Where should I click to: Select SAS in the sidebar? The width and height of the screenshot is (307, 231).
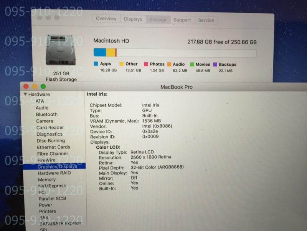pos(44,218)
